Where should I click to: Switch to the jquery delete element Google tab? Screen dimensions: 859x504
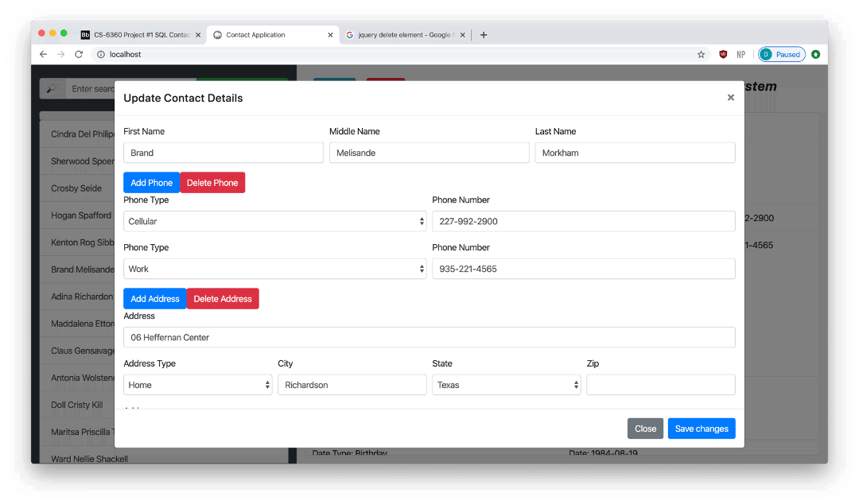pos(402,34)
